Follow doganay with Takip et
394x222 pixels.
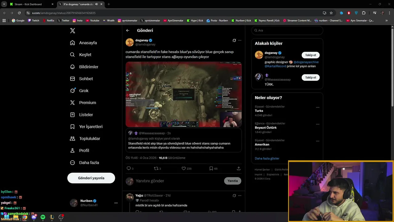pos(311,55)
